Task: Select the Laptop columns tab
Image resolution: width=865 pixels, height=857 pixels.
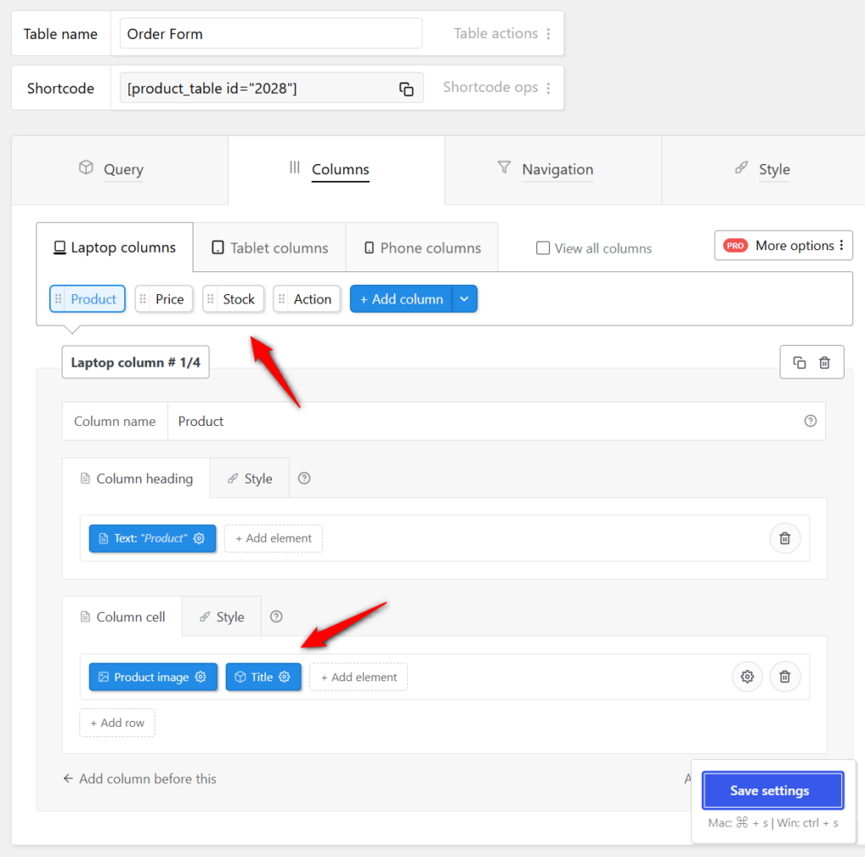Action: 115,248
